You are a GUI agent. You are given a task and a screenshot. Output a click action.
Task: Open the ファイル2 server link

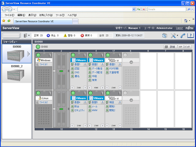[x=43, y=102]
